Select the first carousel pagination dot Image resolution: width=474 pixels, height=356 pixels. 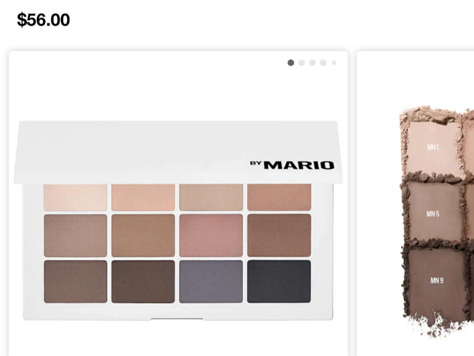pos(291,63)
